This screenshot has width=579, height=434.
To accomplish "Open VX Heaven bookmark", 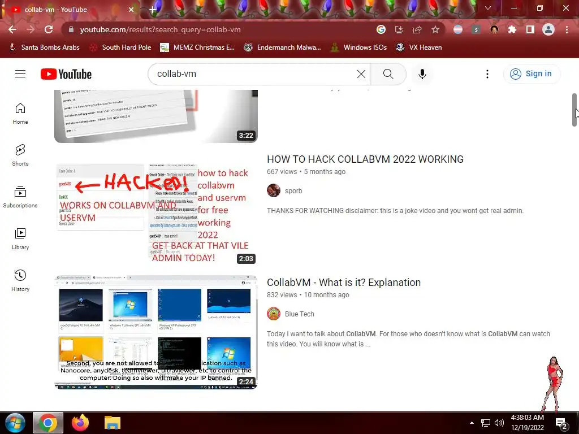I will (x=419, y=47).
